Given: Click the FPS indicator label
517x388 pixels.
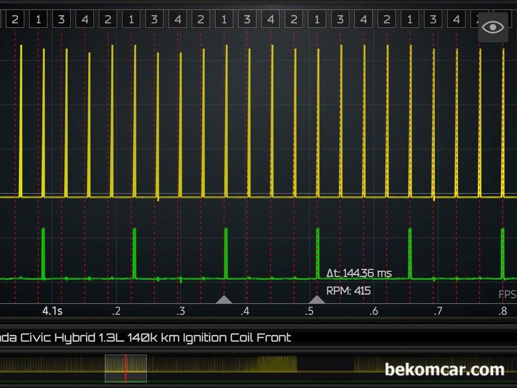Looking at the screenshot, I should (507, 295).
